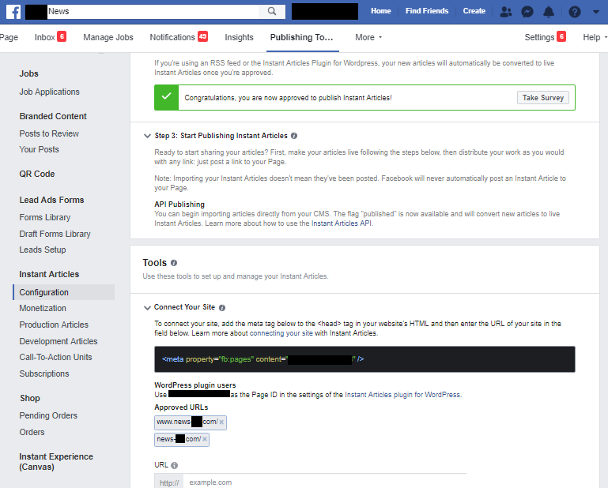Image resolution: width=608 pixels, height=488 pixels.
Task: Open Posts to Review in sidebar
Action: pyautogui.click(x=49, y=133)
